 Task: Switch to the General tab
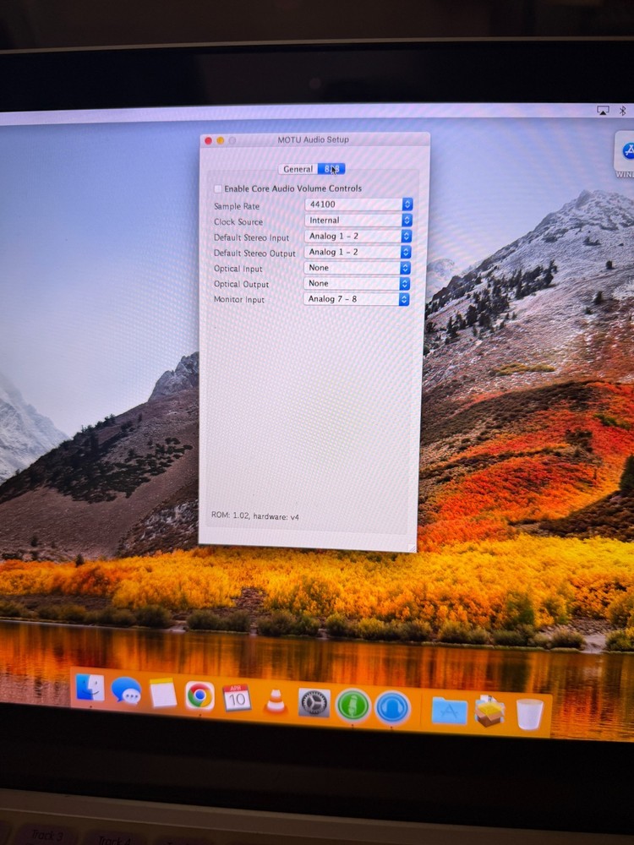pos(298,169)
